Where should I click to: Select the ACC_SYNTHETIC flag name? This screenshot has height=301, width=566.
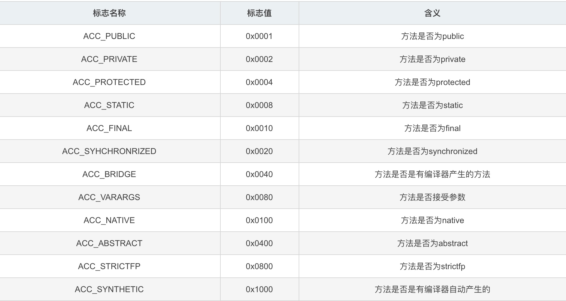[x=109, y=289]
